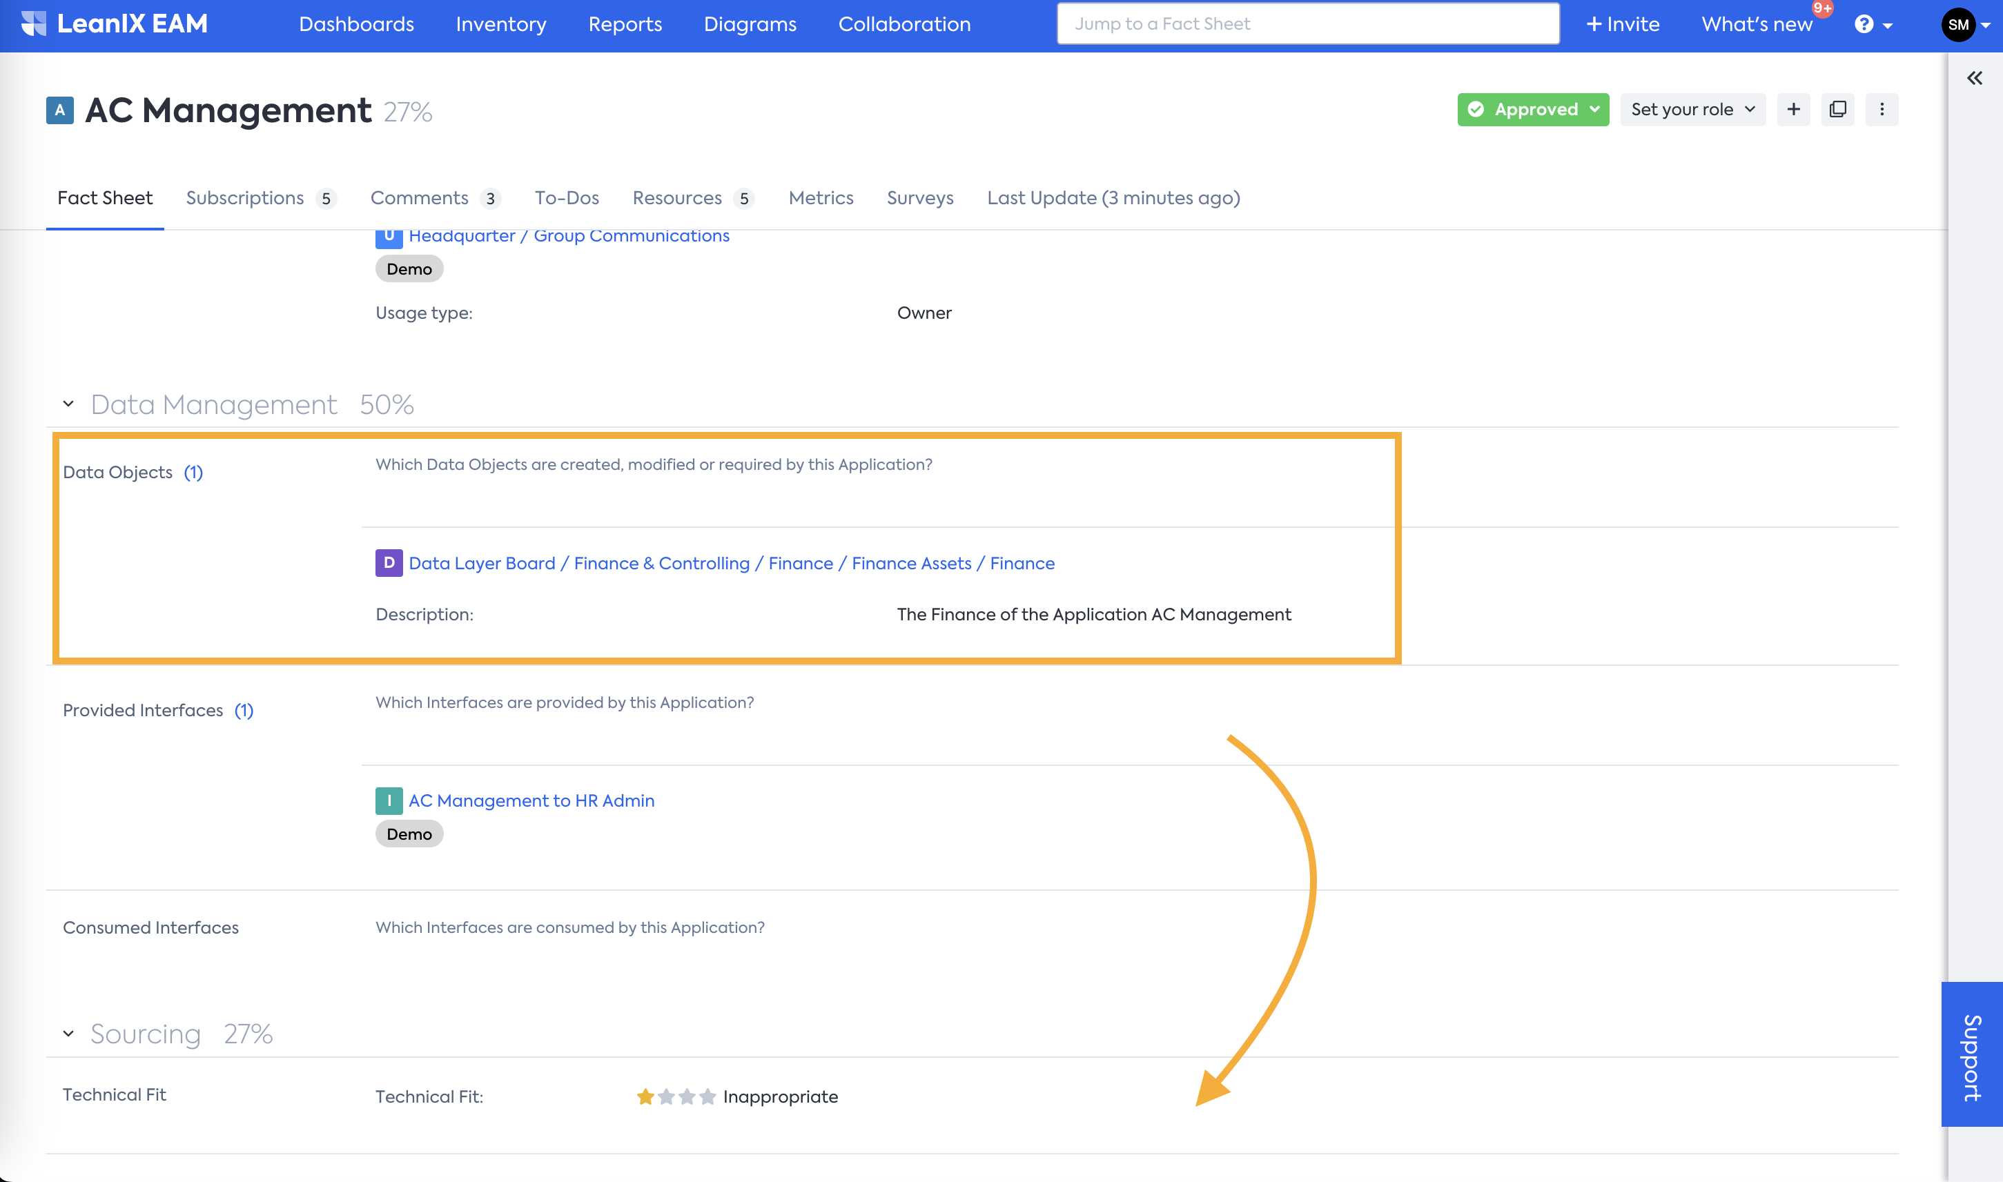This screenshot has width=2003, height=1182.
Task: Open the Set your role dropdown
Action: pos(1692,109)
